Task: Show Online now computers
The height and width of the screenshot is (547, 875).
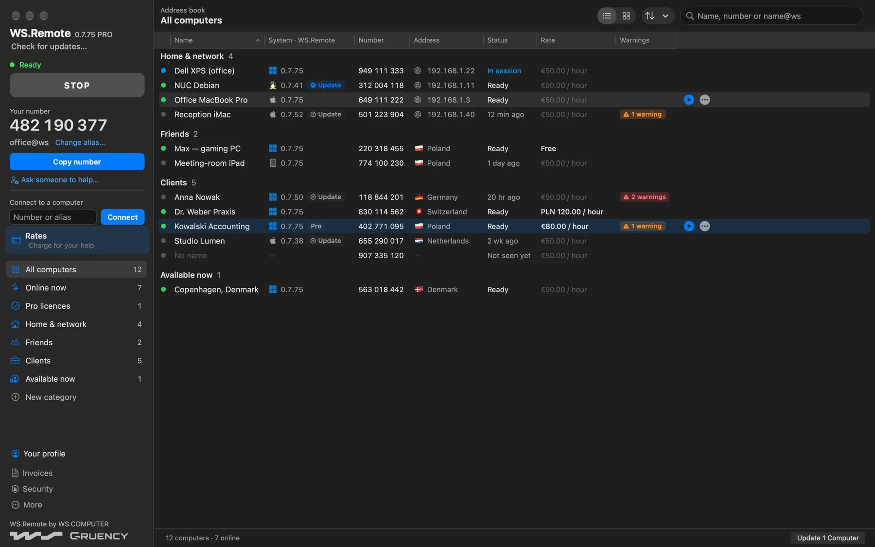Action: (76, 288)
